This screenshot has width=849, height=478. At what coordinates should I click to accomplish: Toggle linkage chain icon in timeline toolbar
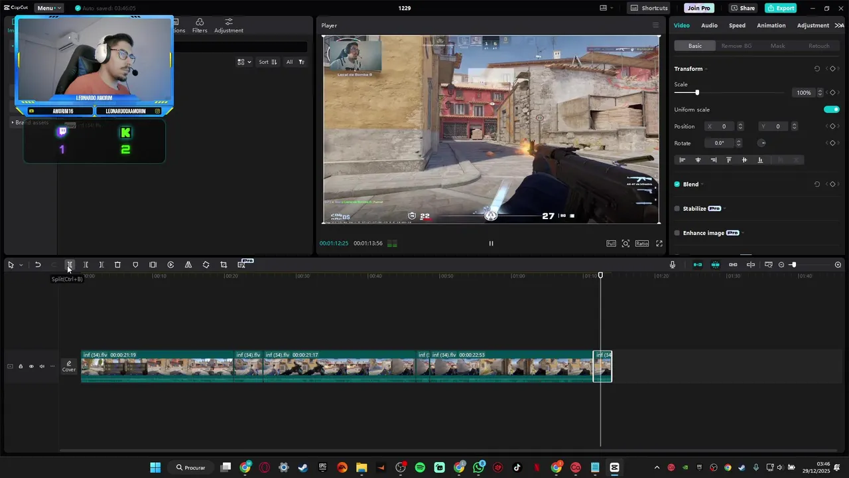pyautogui.click(x=733, y=265)
